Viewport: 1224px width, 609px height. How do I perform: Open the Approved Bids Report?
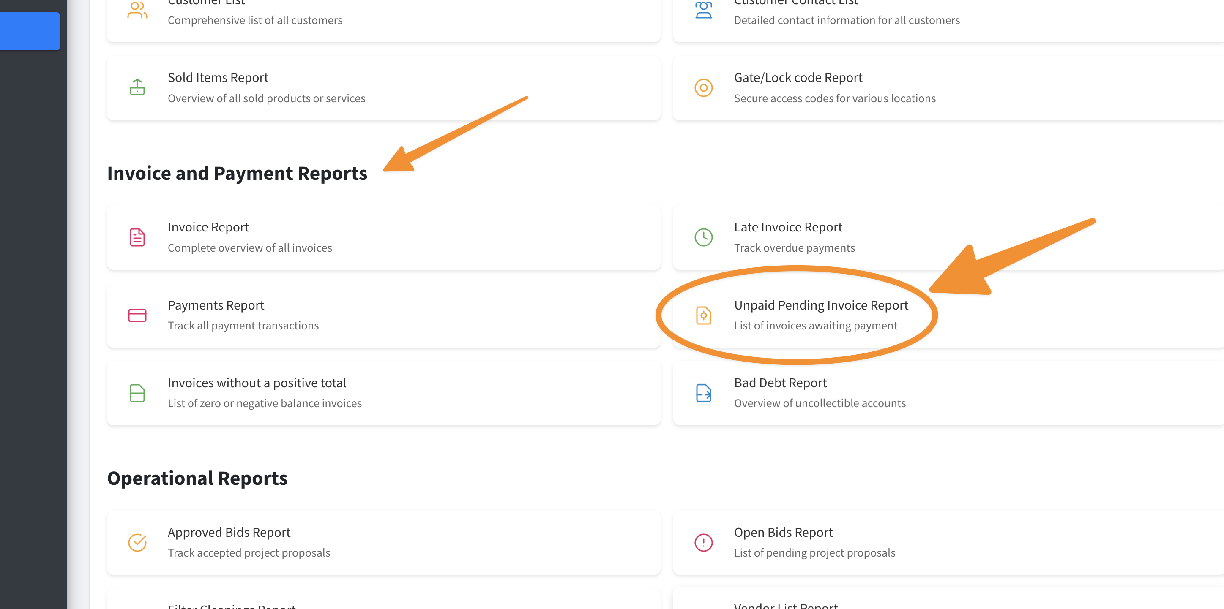click(229, 532)
